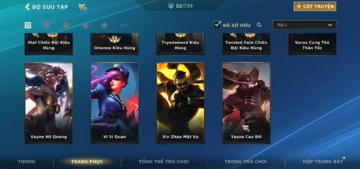Screen dimensions: 360x169
Task: Open the Xin Zhao Mật Vụ skin
Action: point(181,103)
